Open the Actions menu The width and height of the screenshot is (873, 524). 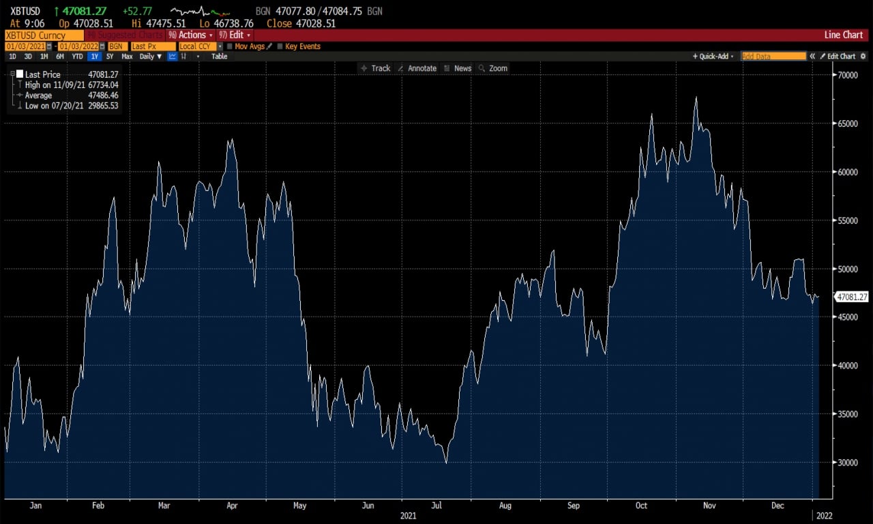tap(191, 35)
